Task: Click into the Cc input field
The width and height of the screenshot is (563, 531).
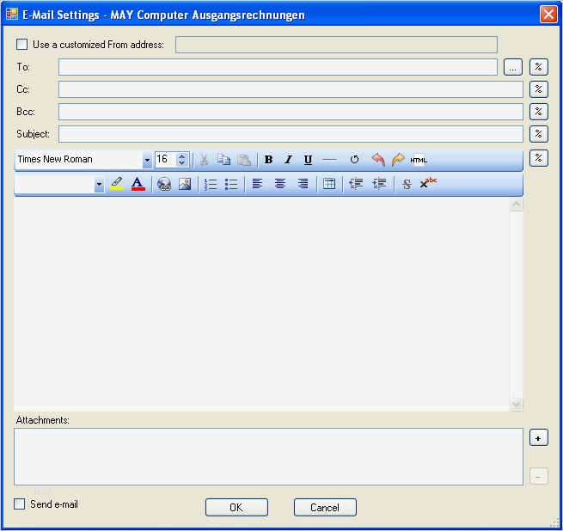Action: point(291,89)
